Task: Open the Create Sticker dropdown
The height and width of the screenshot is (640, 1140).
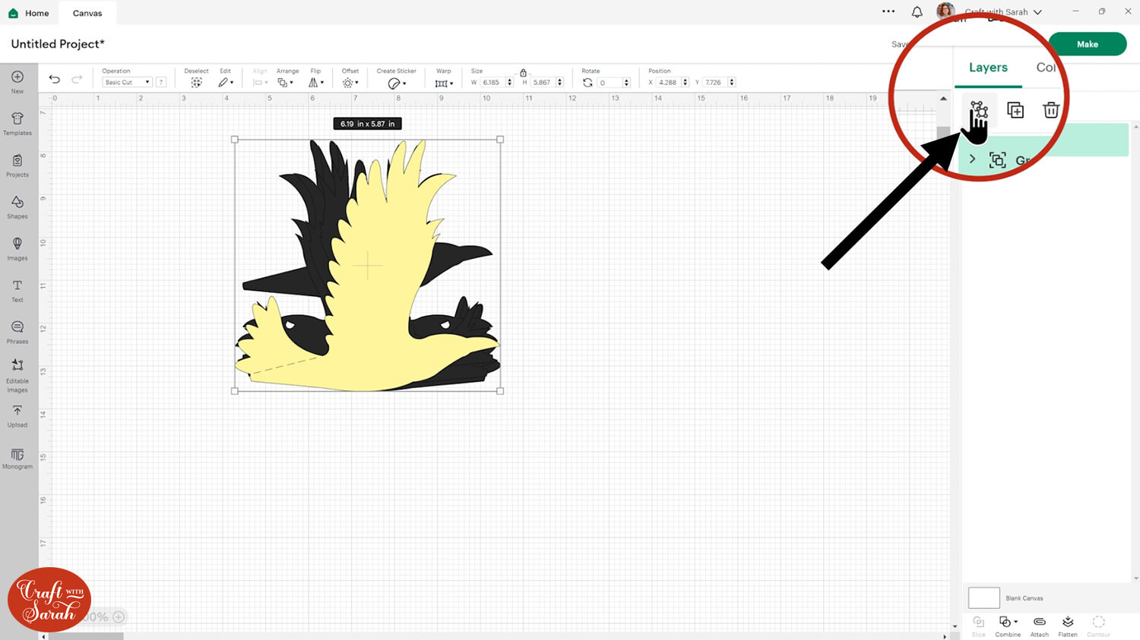Action: [397, 84]
